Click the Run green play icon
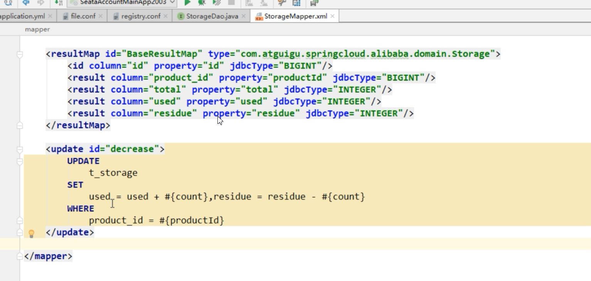The width and height of the screenshot is (591, 281). 187,3
